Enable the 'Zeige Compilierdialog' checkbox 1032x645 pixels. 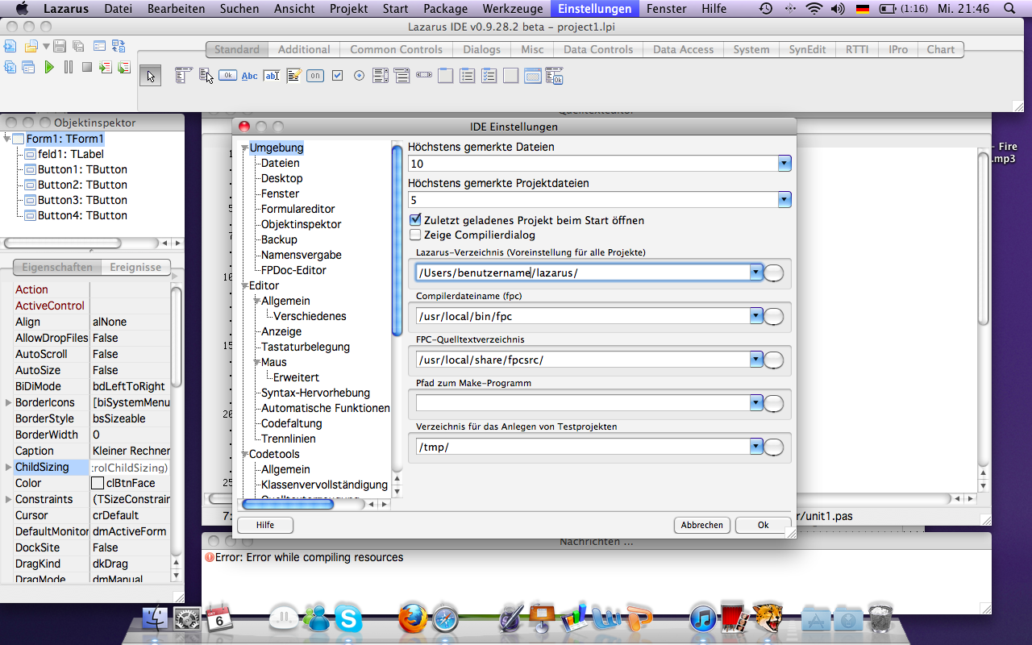415,235
